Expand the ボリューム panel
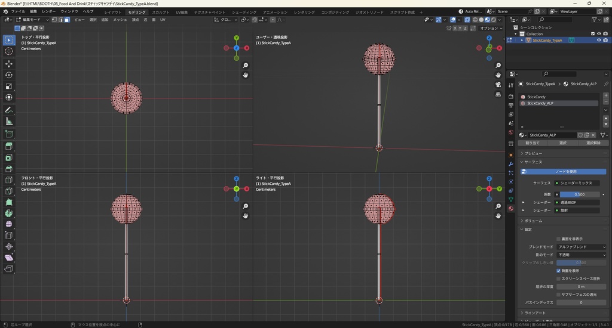Screen dimensions: 612x328 [x=533, y=221]
